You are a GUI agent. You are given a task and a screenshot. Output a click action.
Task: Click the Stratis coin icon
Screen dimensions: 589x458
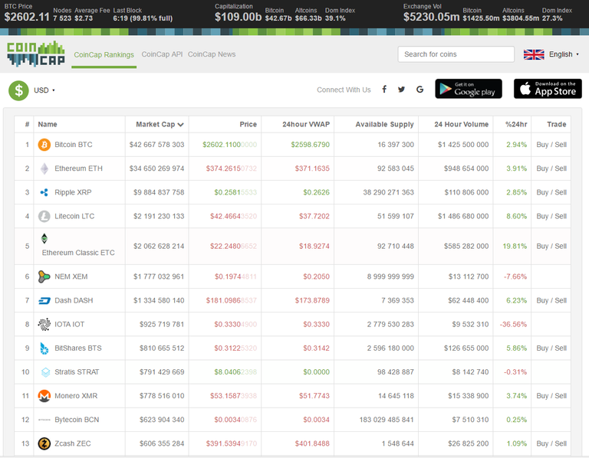tap(45, 372)
